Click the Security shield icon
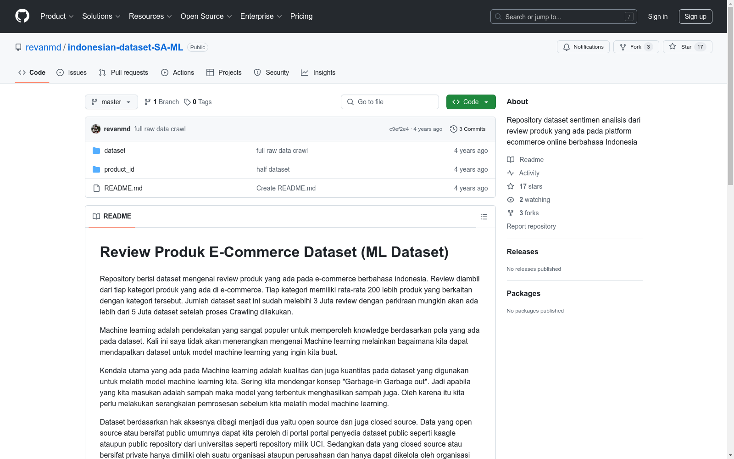This screenshot has height=459, width=734. click(x=257, y=73)
